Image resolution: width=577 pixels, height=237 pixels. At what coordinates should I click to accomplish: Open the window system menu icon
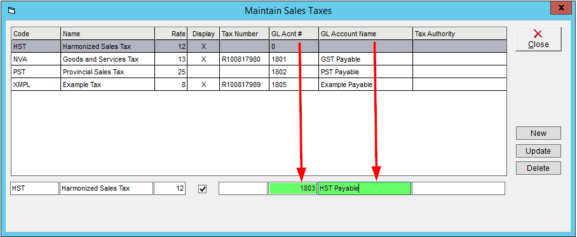(x=11, y=11)
